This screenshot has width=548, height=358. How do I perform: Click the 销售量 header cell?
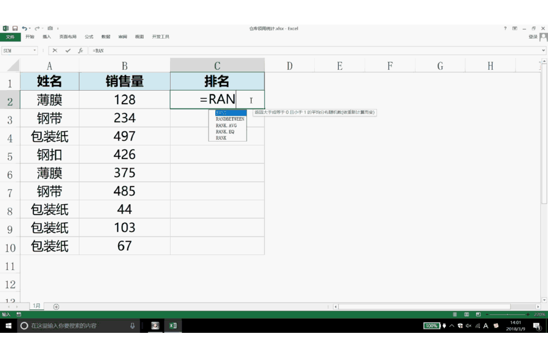[x=124, y=81]
